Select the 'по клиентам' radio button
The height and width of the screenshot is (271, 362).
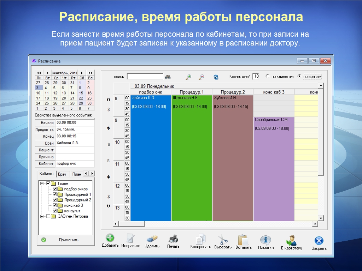pos(268,76)
